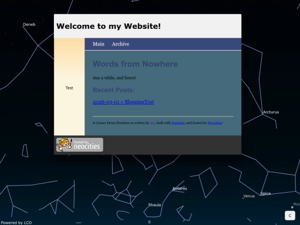Screen dimensions: 300x225
Task: Click the C button on the sky map
Action: point(290,216)
